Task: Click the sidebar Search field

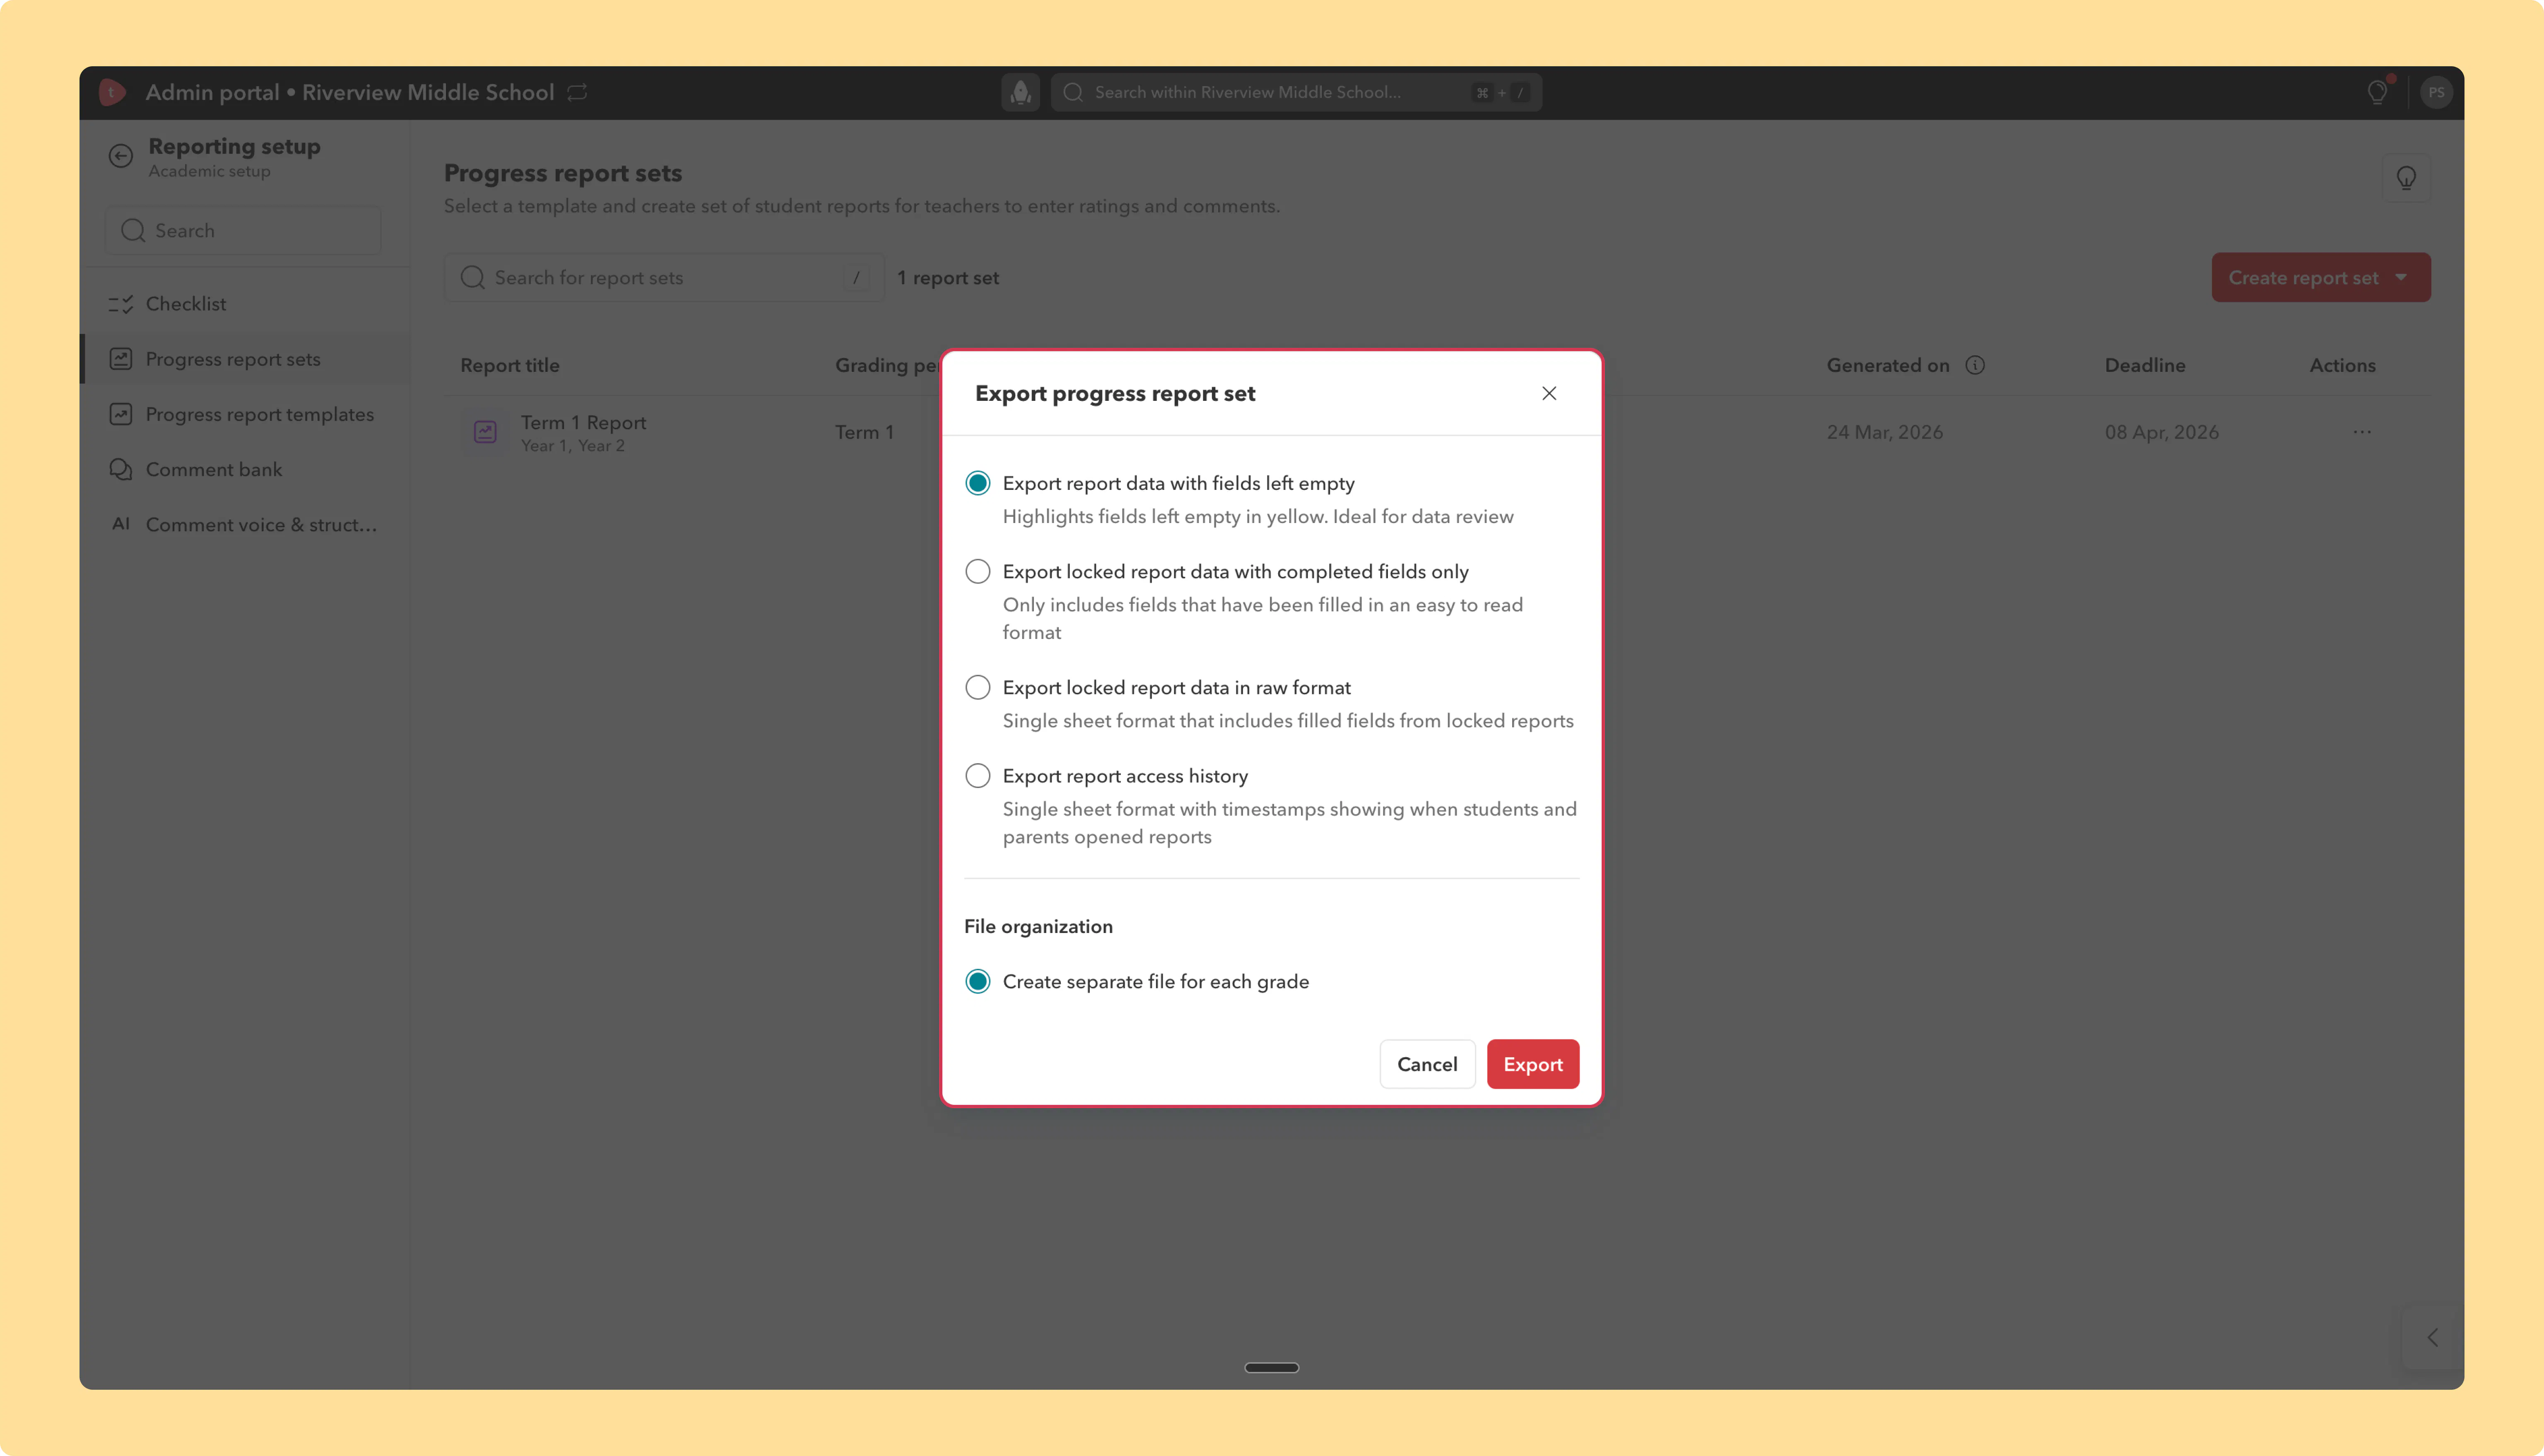Action: coord(243,231)
